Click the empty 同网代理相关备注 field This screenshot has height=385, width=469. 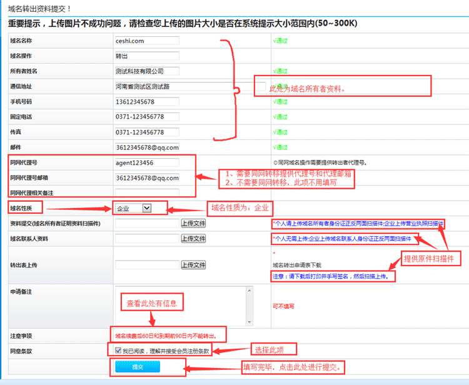click(x=147, y=192)
